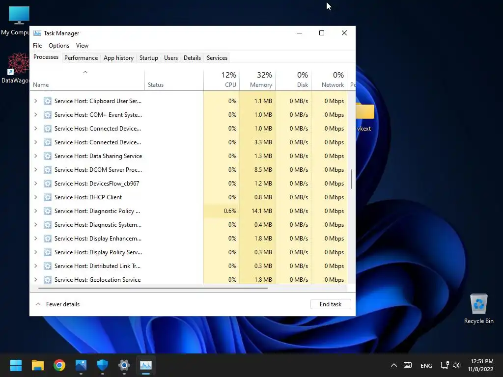503x377 pixels.
Task: Select the gear icon for Display Policy Service
Action: pyautogui.click(x=48, y=253)
